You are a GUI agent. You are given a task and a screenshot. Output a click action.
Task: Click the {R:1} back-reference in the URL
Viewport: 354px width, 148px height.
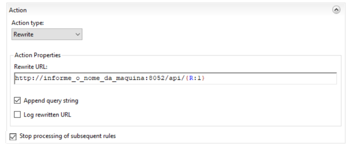[x=196, y=79]
